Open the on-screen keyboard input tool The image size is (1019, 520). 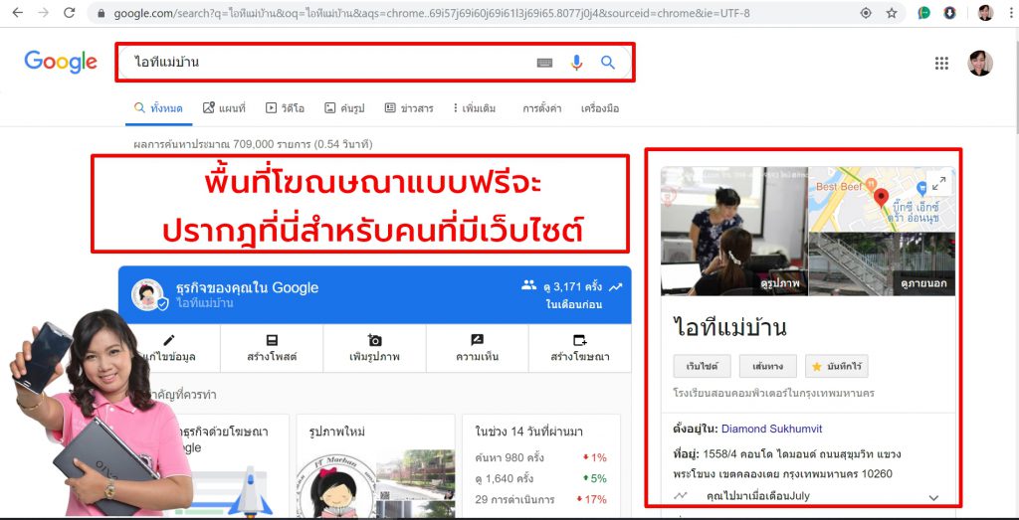544,63
